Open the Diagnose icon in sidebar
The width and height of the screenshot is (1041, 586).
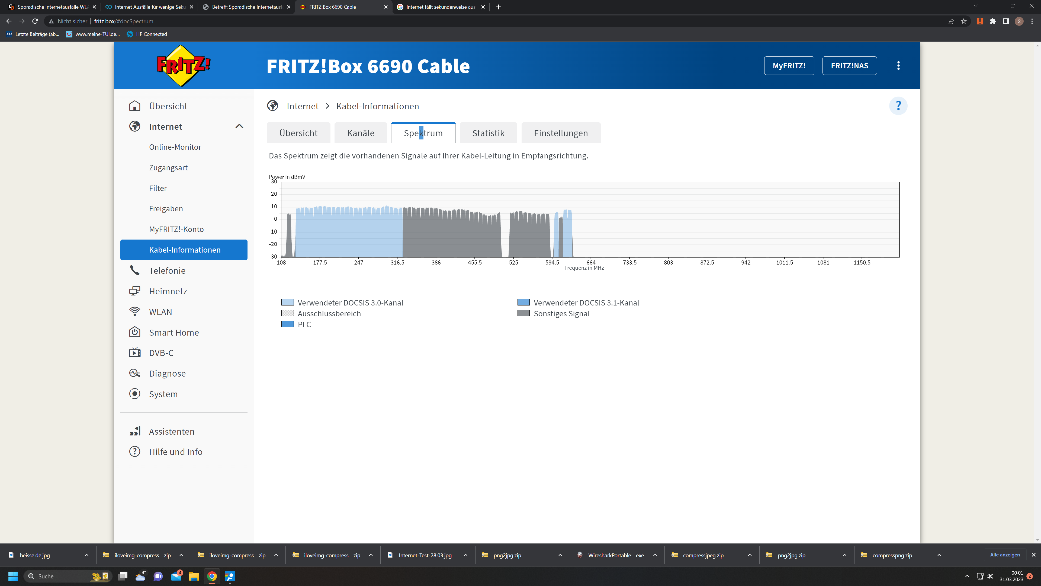(134, 373)
